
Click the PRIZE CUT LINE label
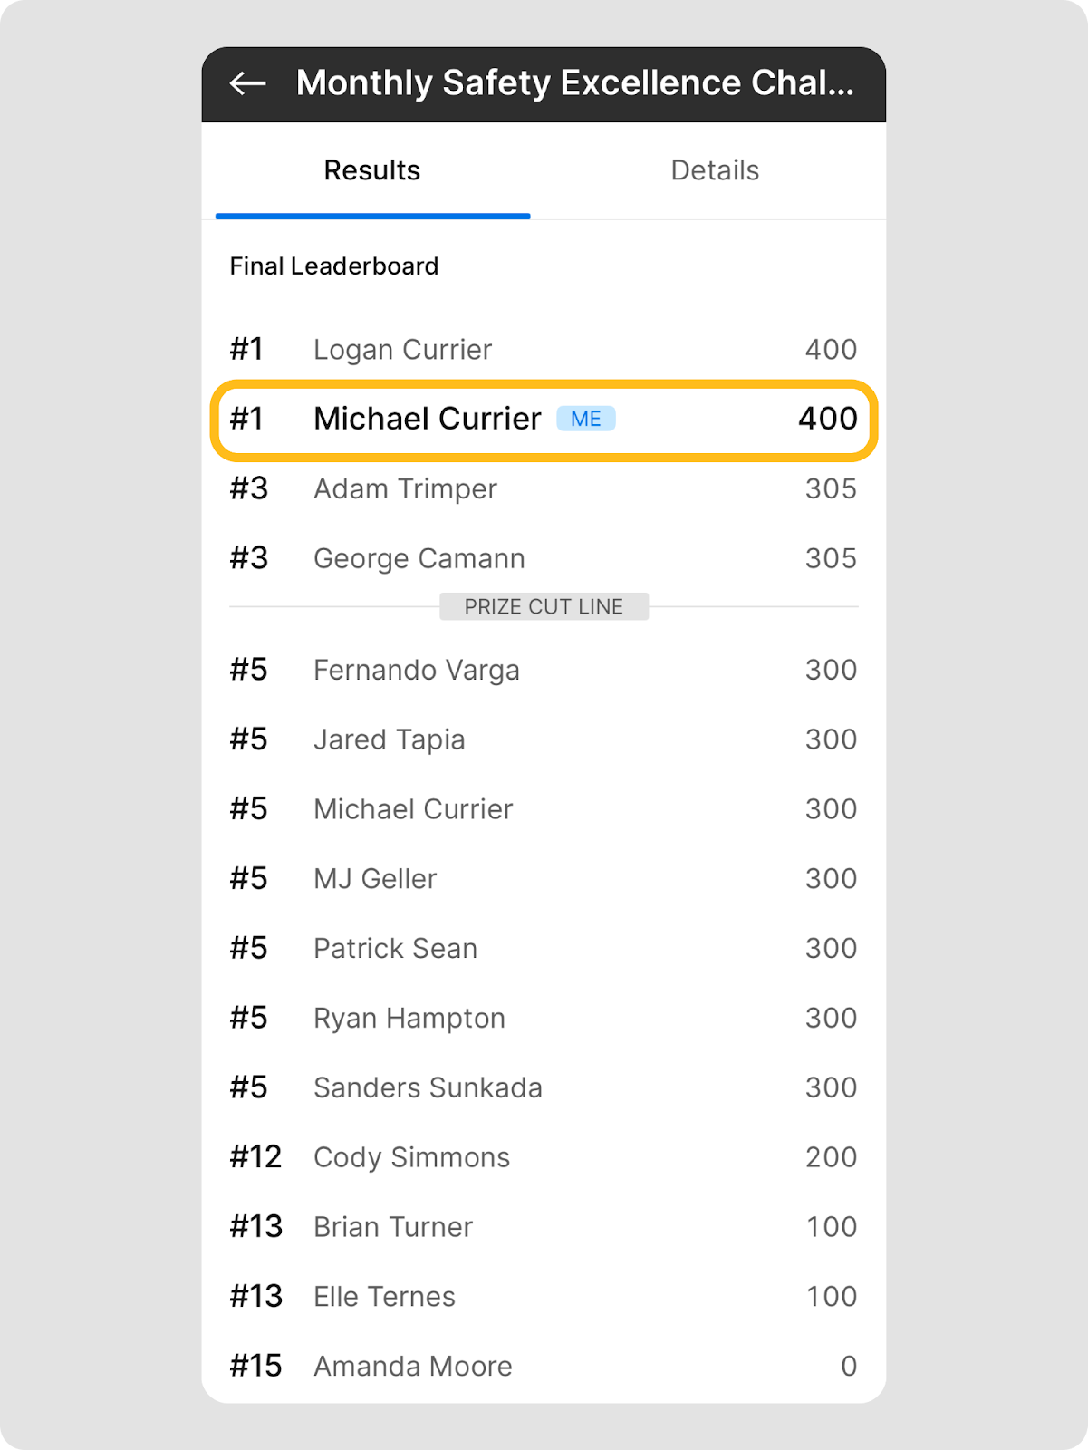(544, 606)
